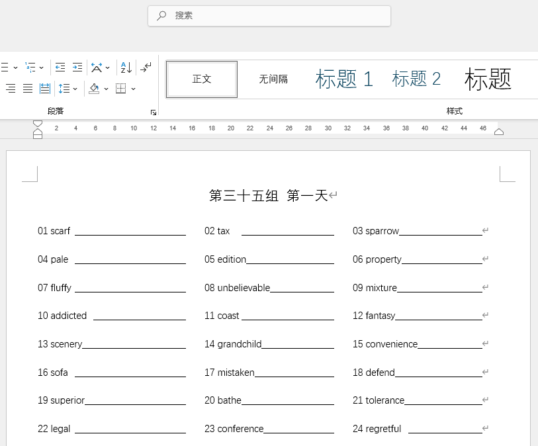Click the word '04 pale'
The width and height of the screenshot is (538, 446).
click(x=53, y=259)
